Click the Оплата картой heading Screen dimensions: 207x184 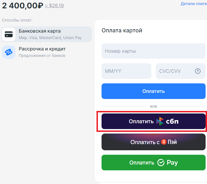point(122,30)
